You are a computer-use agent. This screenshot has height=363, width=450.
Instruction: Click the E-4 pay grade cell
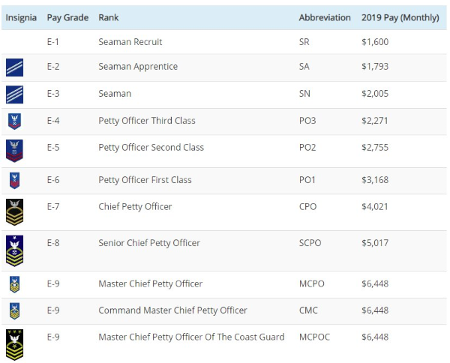tap(53, 121)
